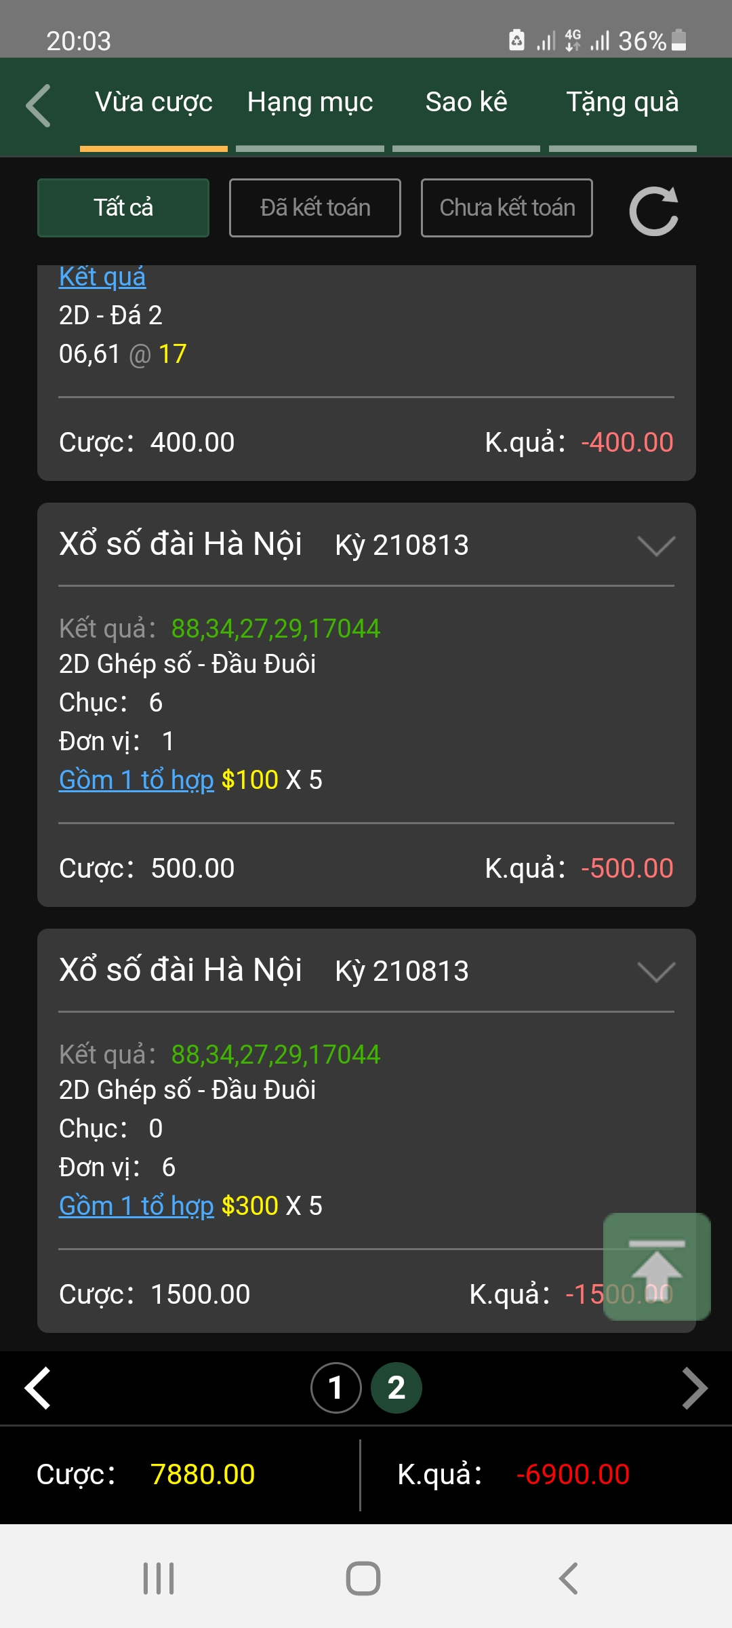Open Gồm 1 tổ hợp link next to $300

(x=136, y=1206)
